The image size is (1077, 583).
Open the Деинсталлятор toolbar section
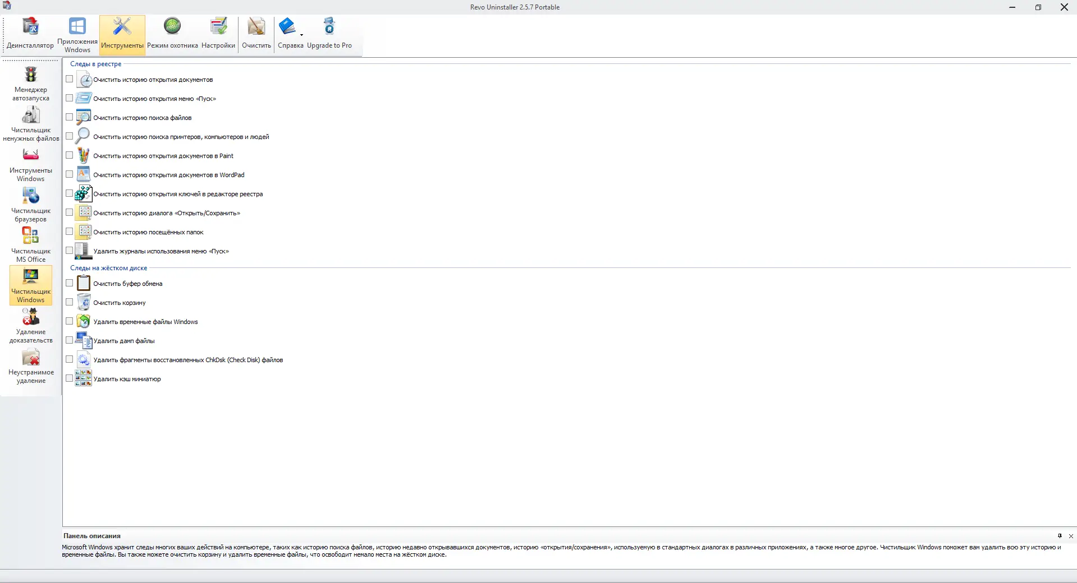(30, 35)
